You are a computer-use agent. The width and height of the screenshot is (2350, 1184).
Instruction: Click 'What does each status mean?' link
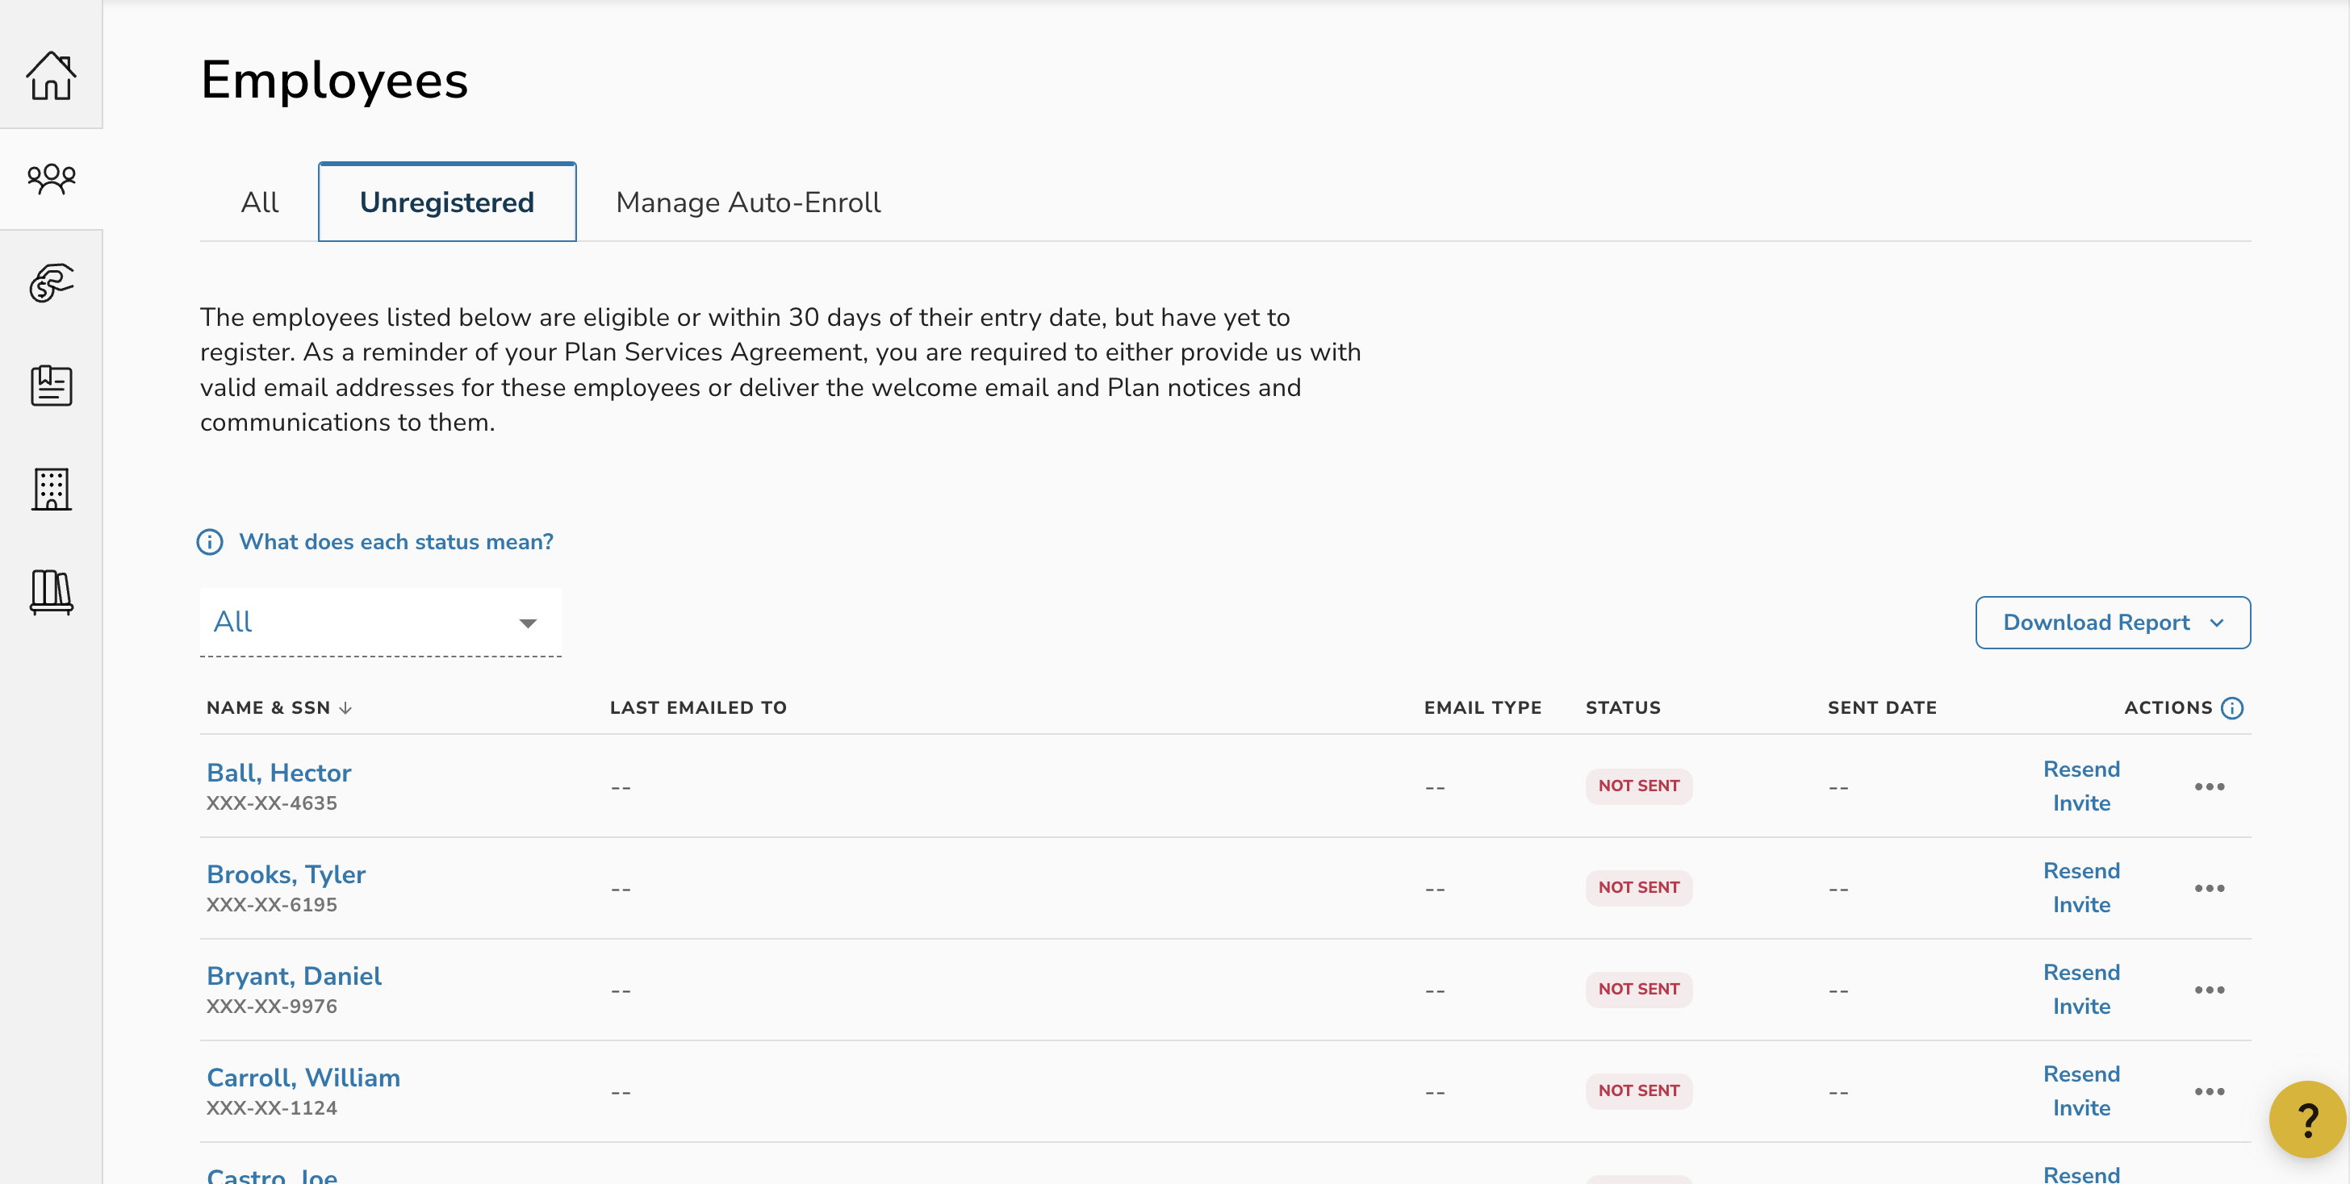(x=395, y=542)
